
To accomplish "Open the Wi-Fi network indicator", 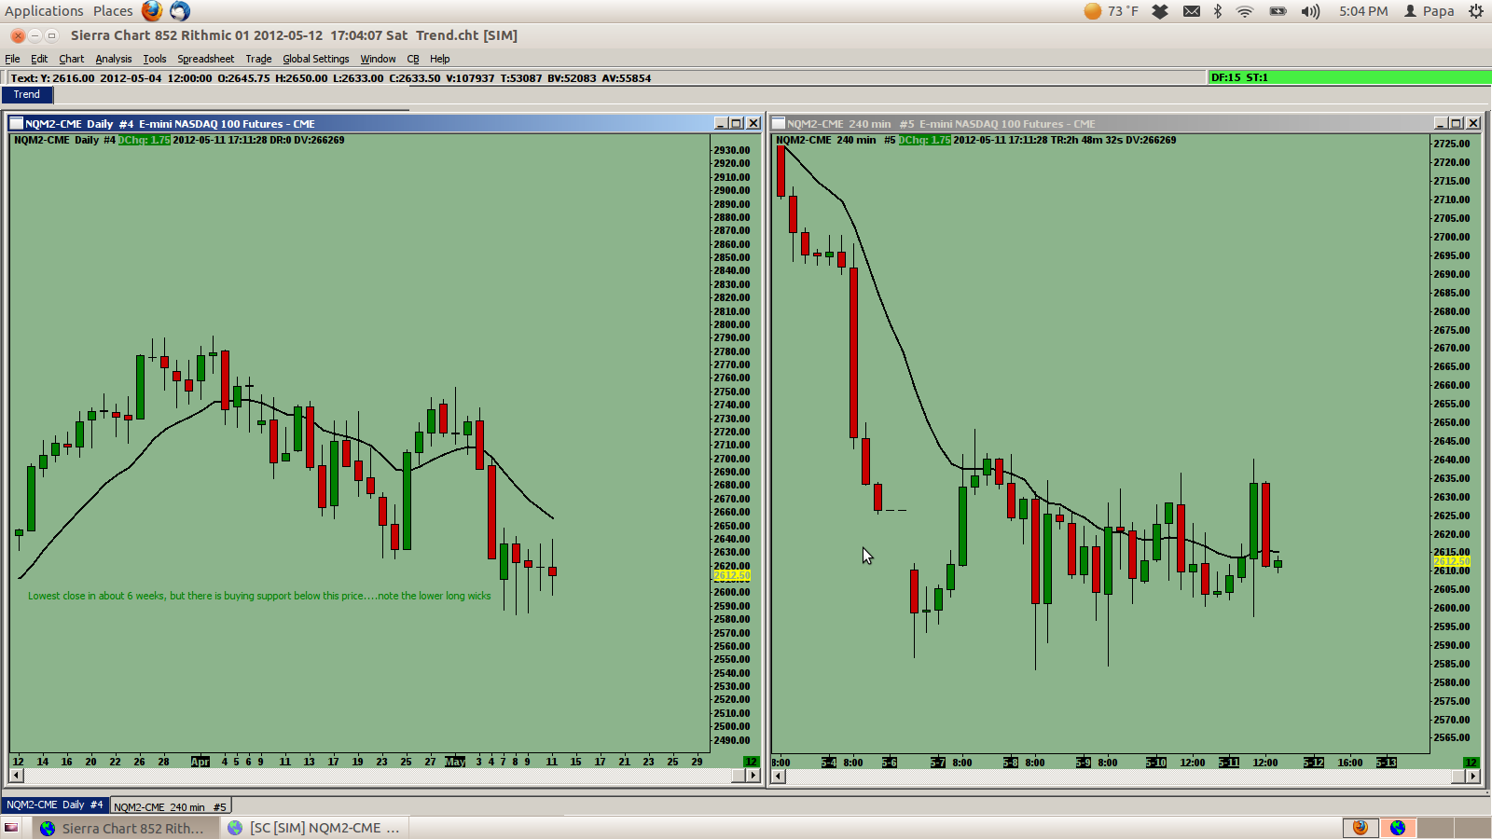I will point(1245,11).
